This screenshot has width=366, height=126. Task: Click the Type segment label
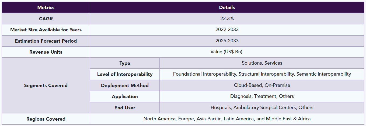tap(125, 63)
